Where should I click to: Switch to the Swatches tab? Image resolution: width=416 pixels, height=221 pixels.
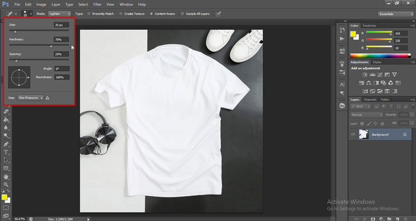coord(369,25)
